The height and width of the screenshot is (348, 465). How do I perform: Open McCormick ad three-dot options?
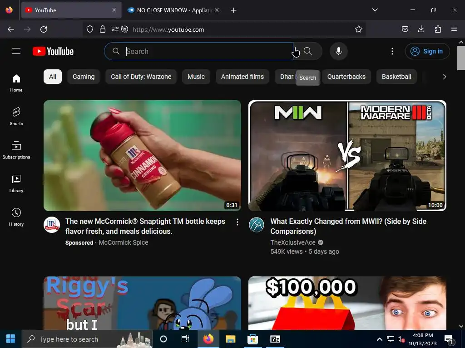pos(237,222)
